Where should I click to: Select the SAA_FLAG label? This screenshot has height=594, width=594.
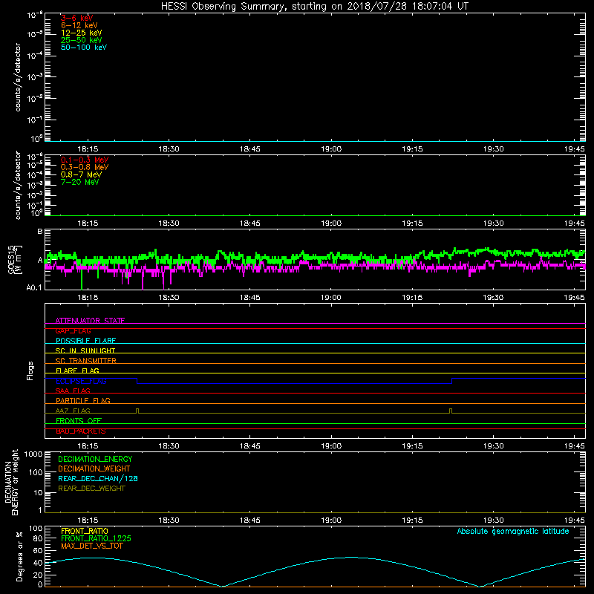coord(73,391)
